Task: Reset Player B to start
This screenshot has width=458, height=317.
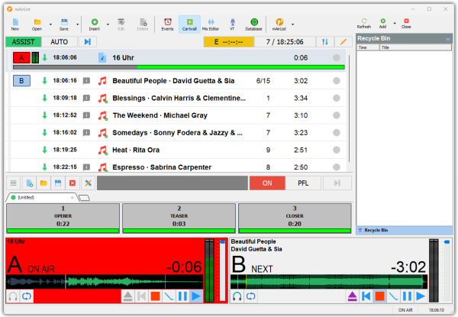Action: tap(366, 296)
